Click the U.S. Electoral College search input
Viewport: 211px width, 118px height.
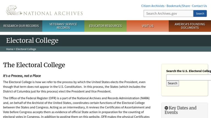pyautogui.click(x=188, y=77)
